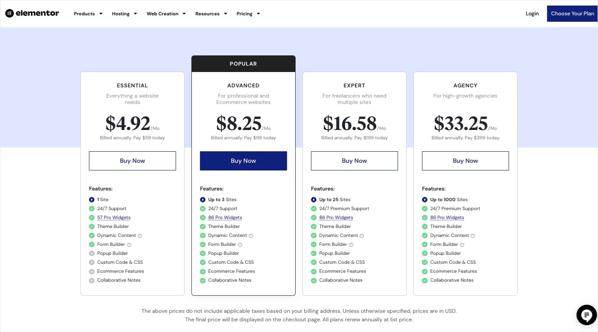
Task: Click 'For high-growth agencies' description
Action: point(466,96)
